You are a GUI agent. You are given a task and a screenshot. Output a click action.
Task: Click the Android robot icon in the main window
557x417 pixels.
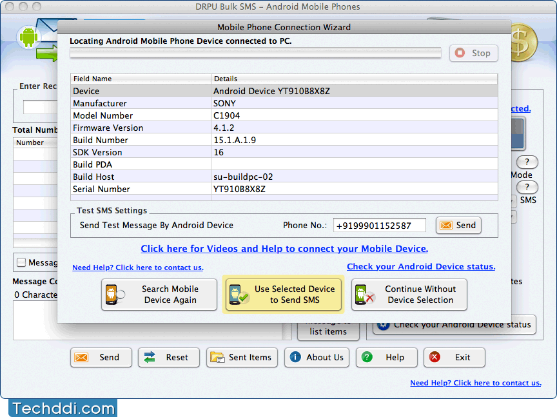pos(28,37)
